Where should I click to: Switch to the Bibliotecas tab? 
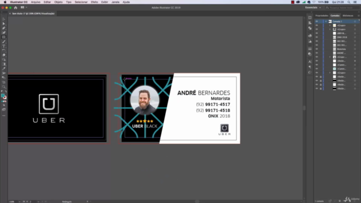point(347,16)
